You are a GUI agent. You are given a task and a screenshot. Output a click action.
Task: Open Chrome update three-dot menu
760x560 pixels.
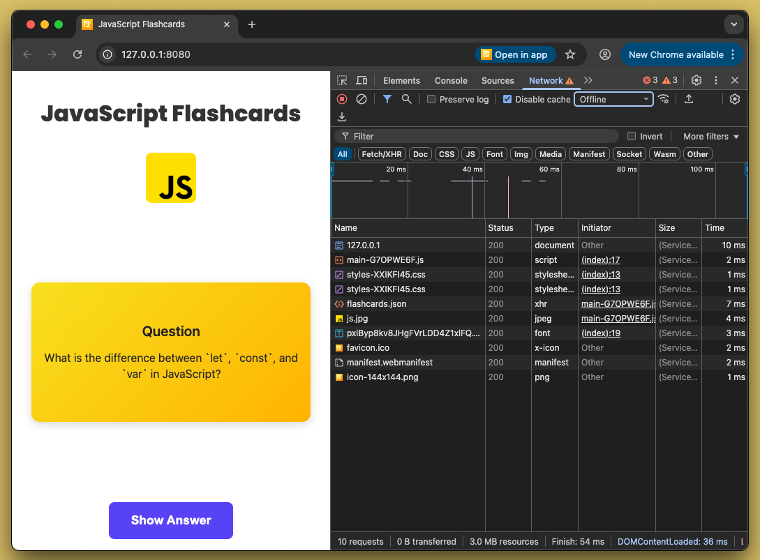click(x=733, y=54)
